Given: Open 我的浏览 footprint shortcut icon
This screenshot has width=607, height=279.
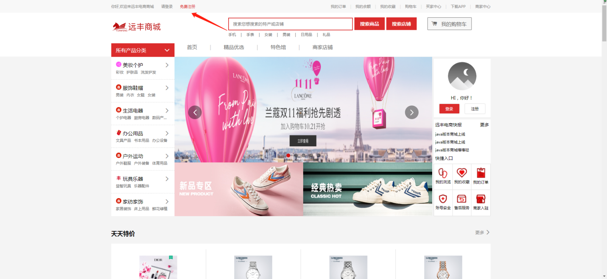Looking at the screenshot, I should (x=443, y=173).
